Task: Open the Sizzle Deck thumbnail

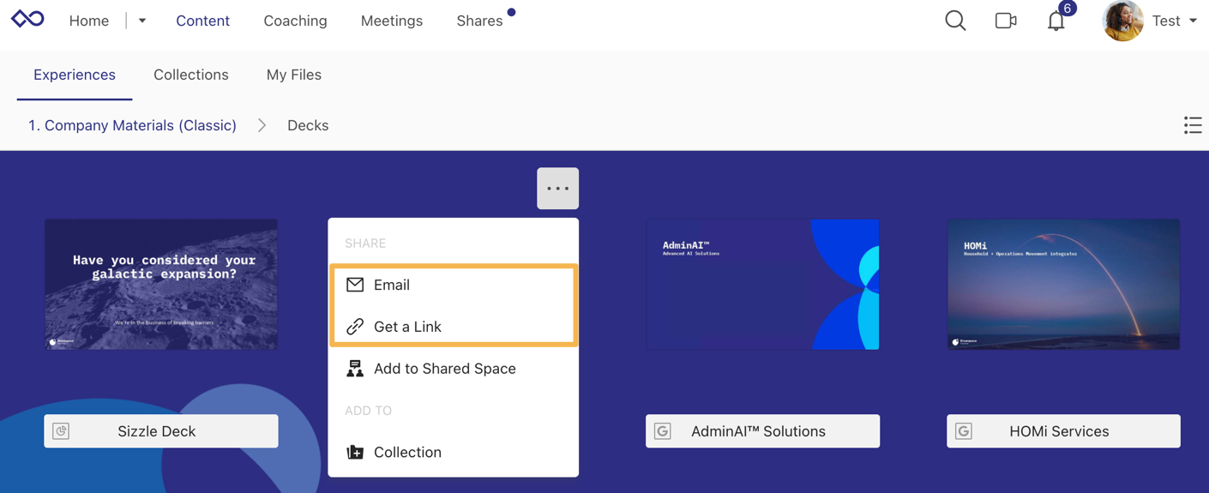Action: pyautogui.click(x=161, y=284)
